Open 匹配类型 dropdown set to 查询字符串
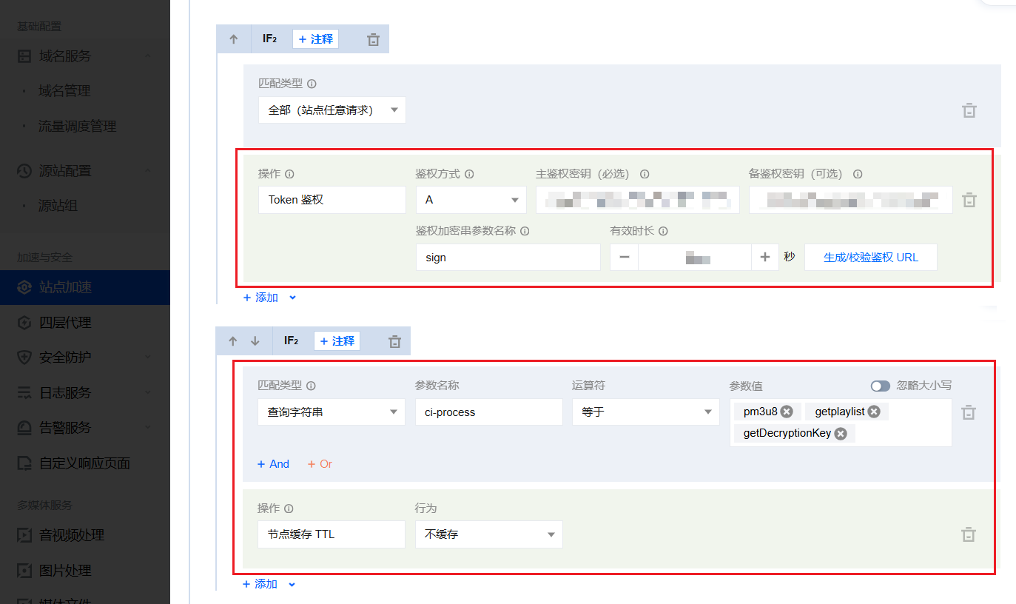The width and height of the screenshot is (1016, 604). pyautogui.click(x=331, y=412)
